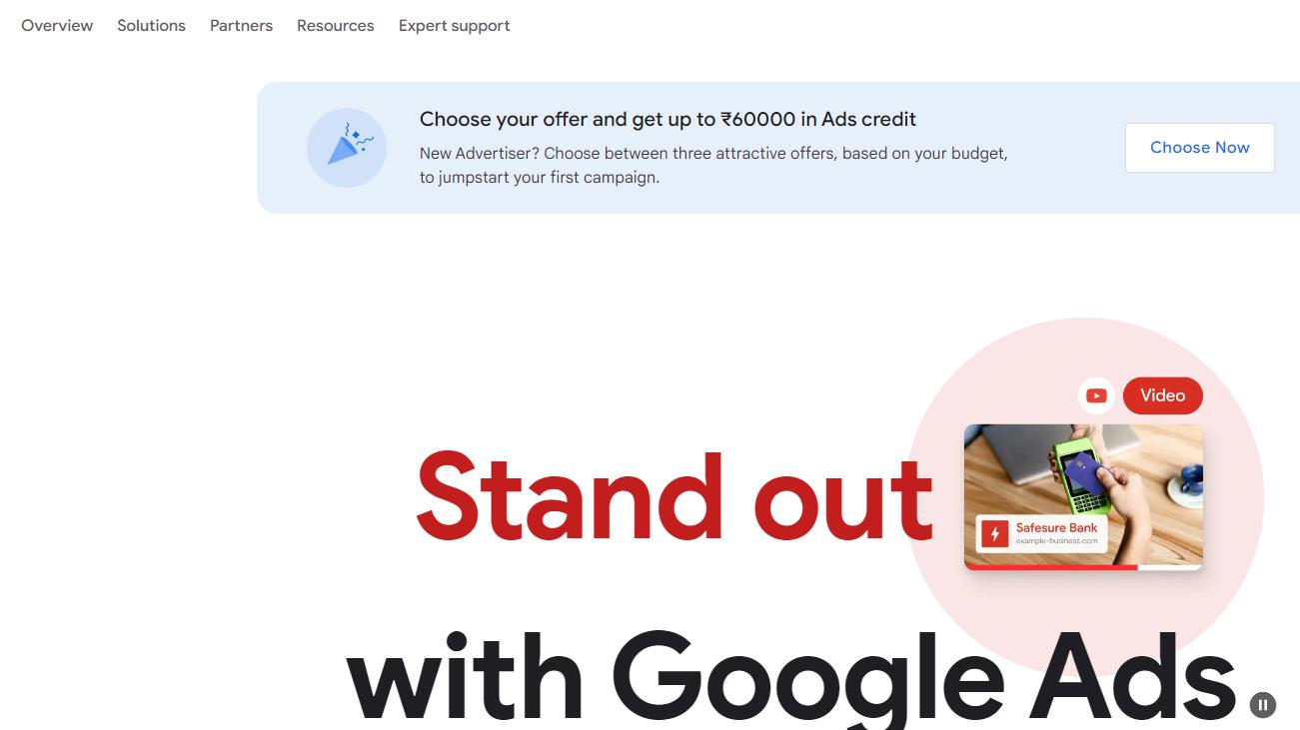Click the with Google Ads headline
Screen dimensions: 1300x730
[791, 677]
